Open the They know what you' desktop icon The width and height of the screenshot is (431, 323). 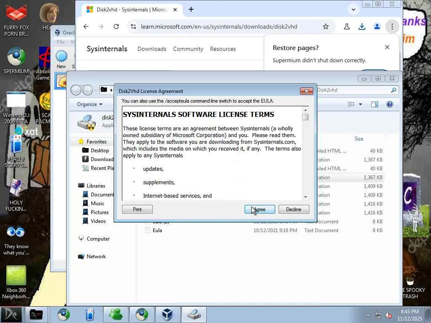point(16,240)
